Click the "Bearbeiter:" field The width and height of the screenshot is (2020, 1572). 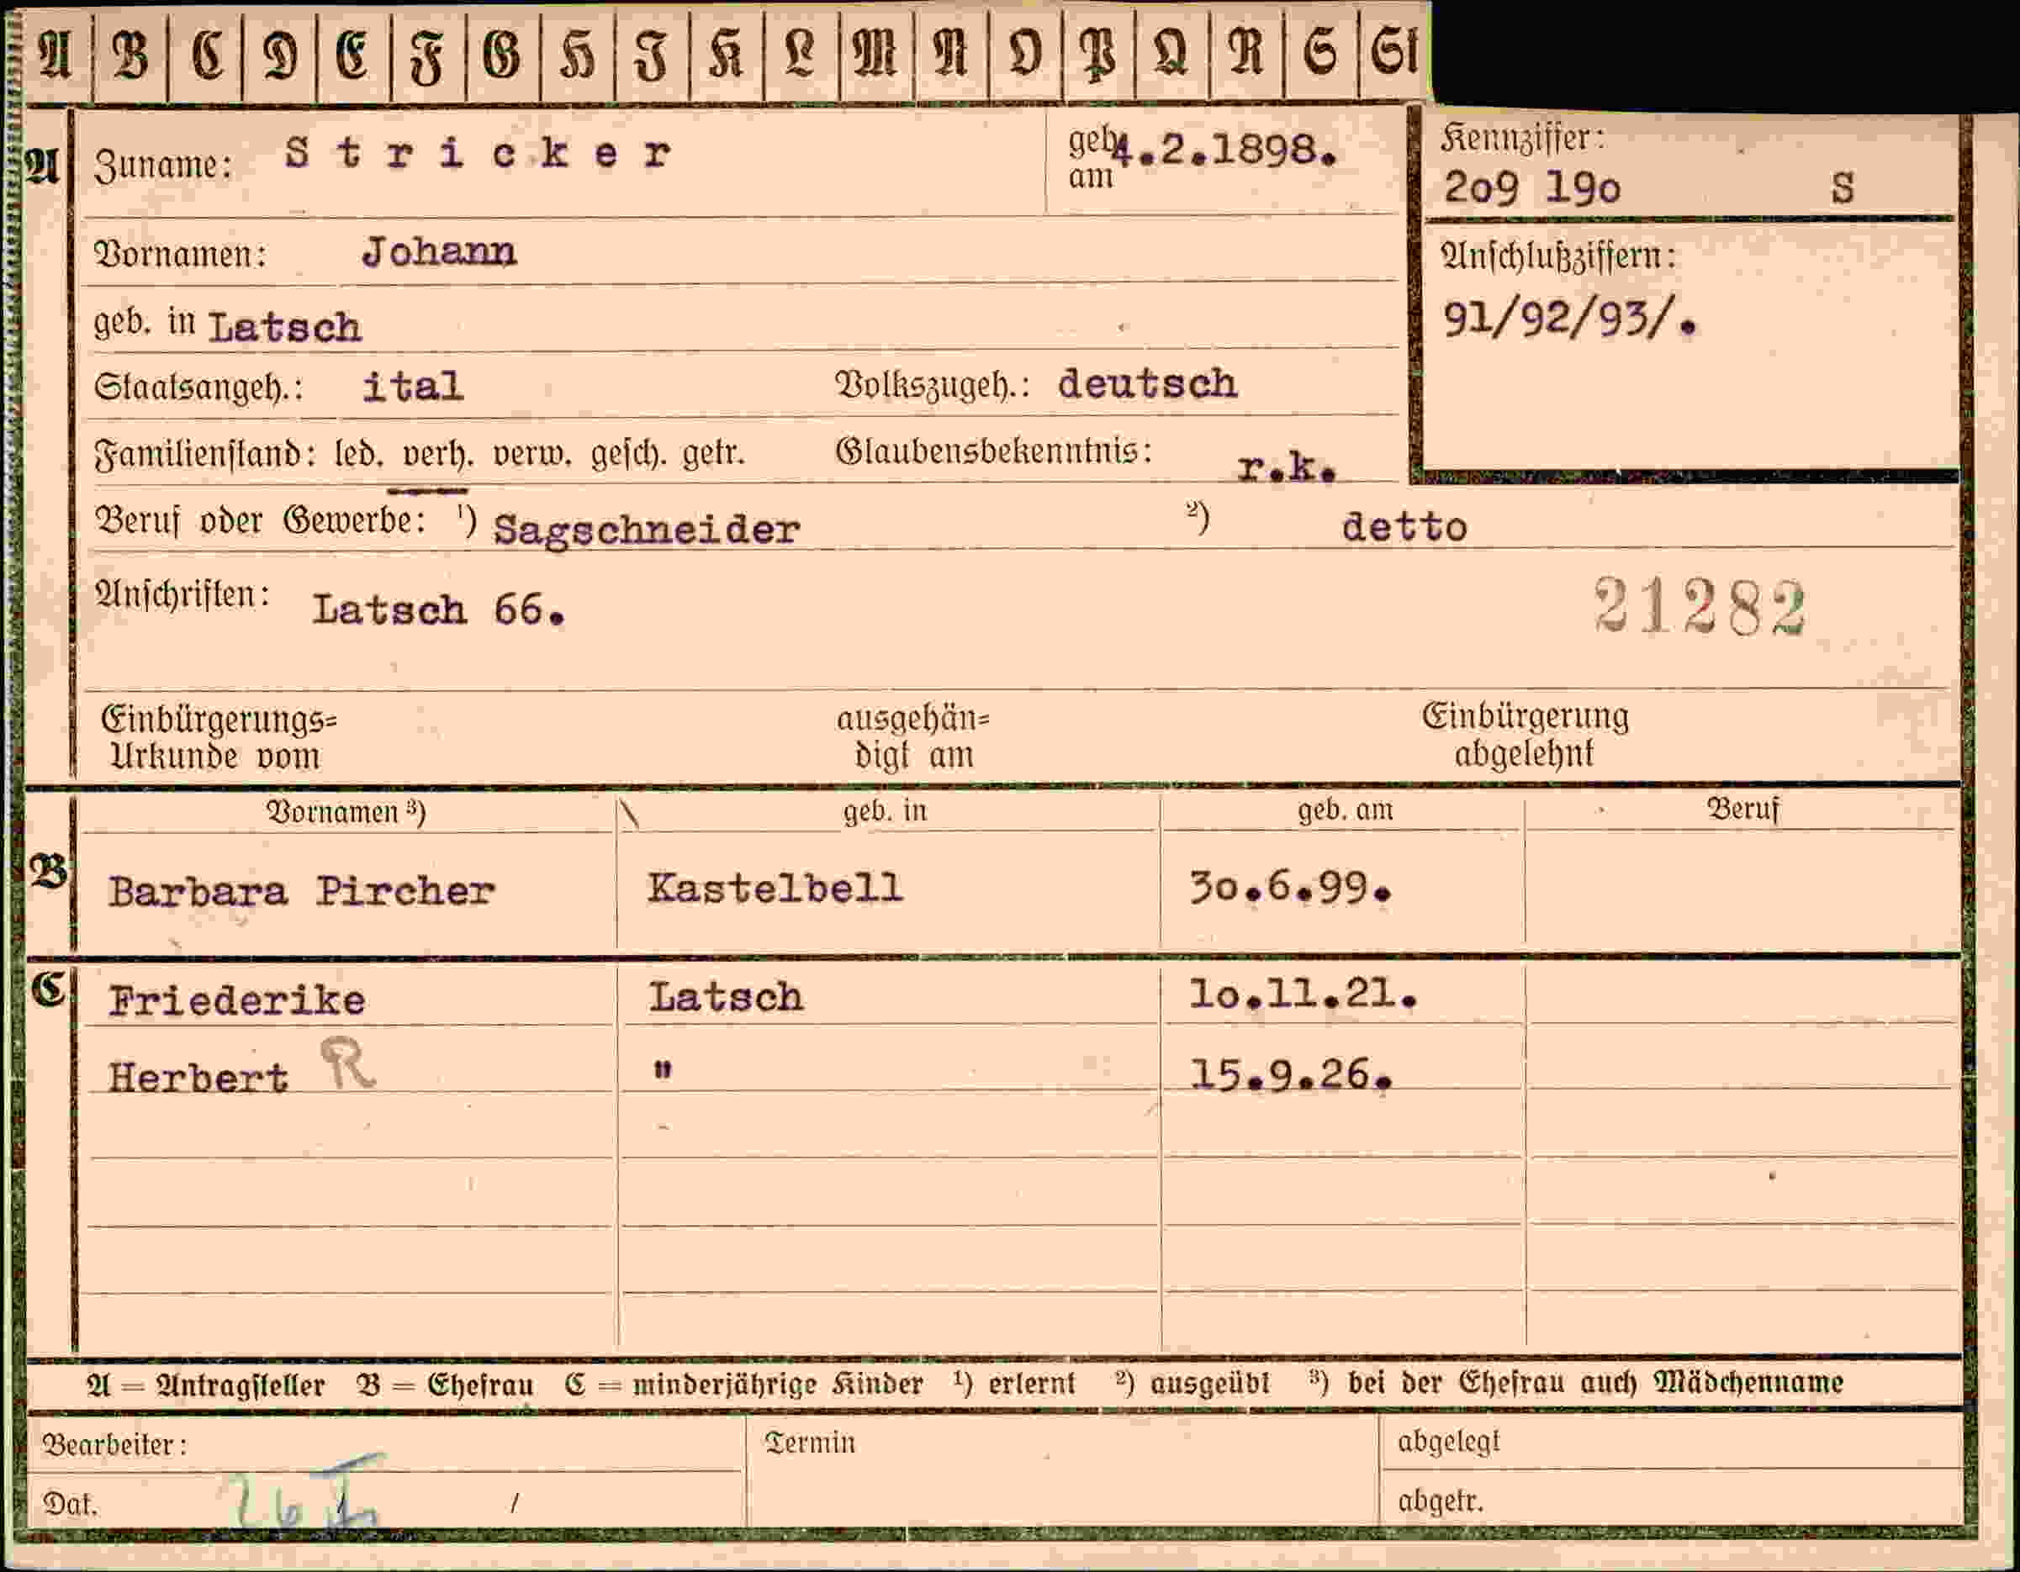386,1445
